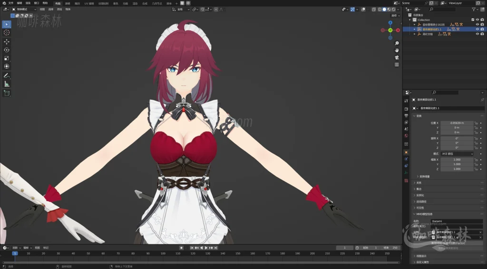Screen dimensions: 487x269
Task: Toggle eye for first armature in outliner
Action: pos(477,25)
